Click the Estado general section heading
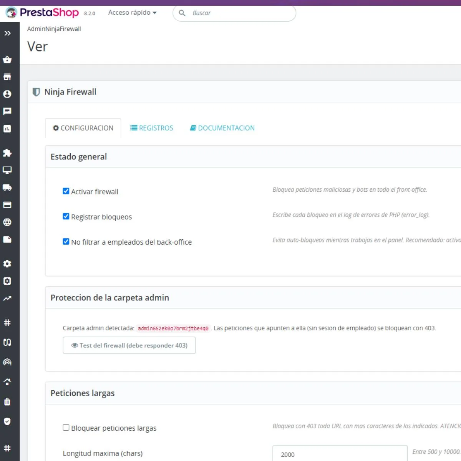461x461 pixels. coord(79,157)
